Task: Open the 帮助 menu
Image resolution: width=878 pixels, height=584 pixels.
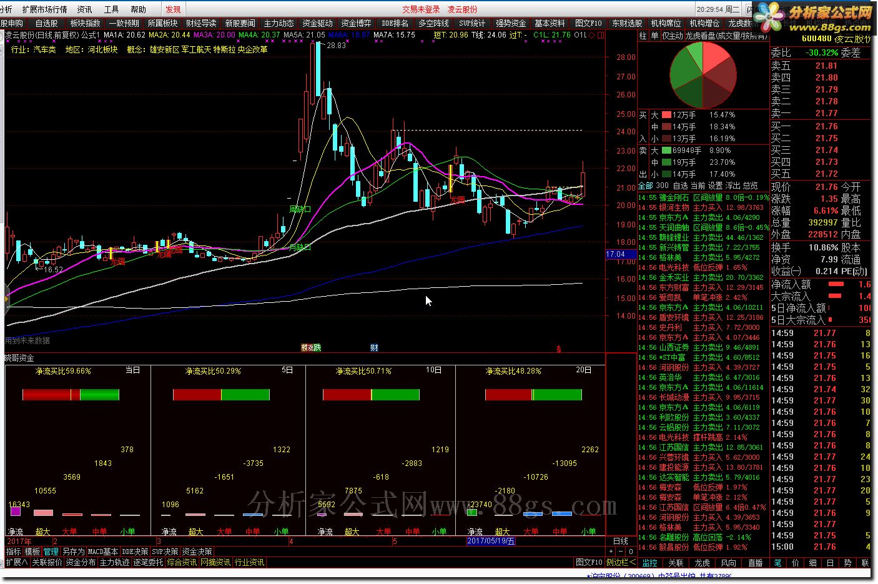Action: click(138, 9)
